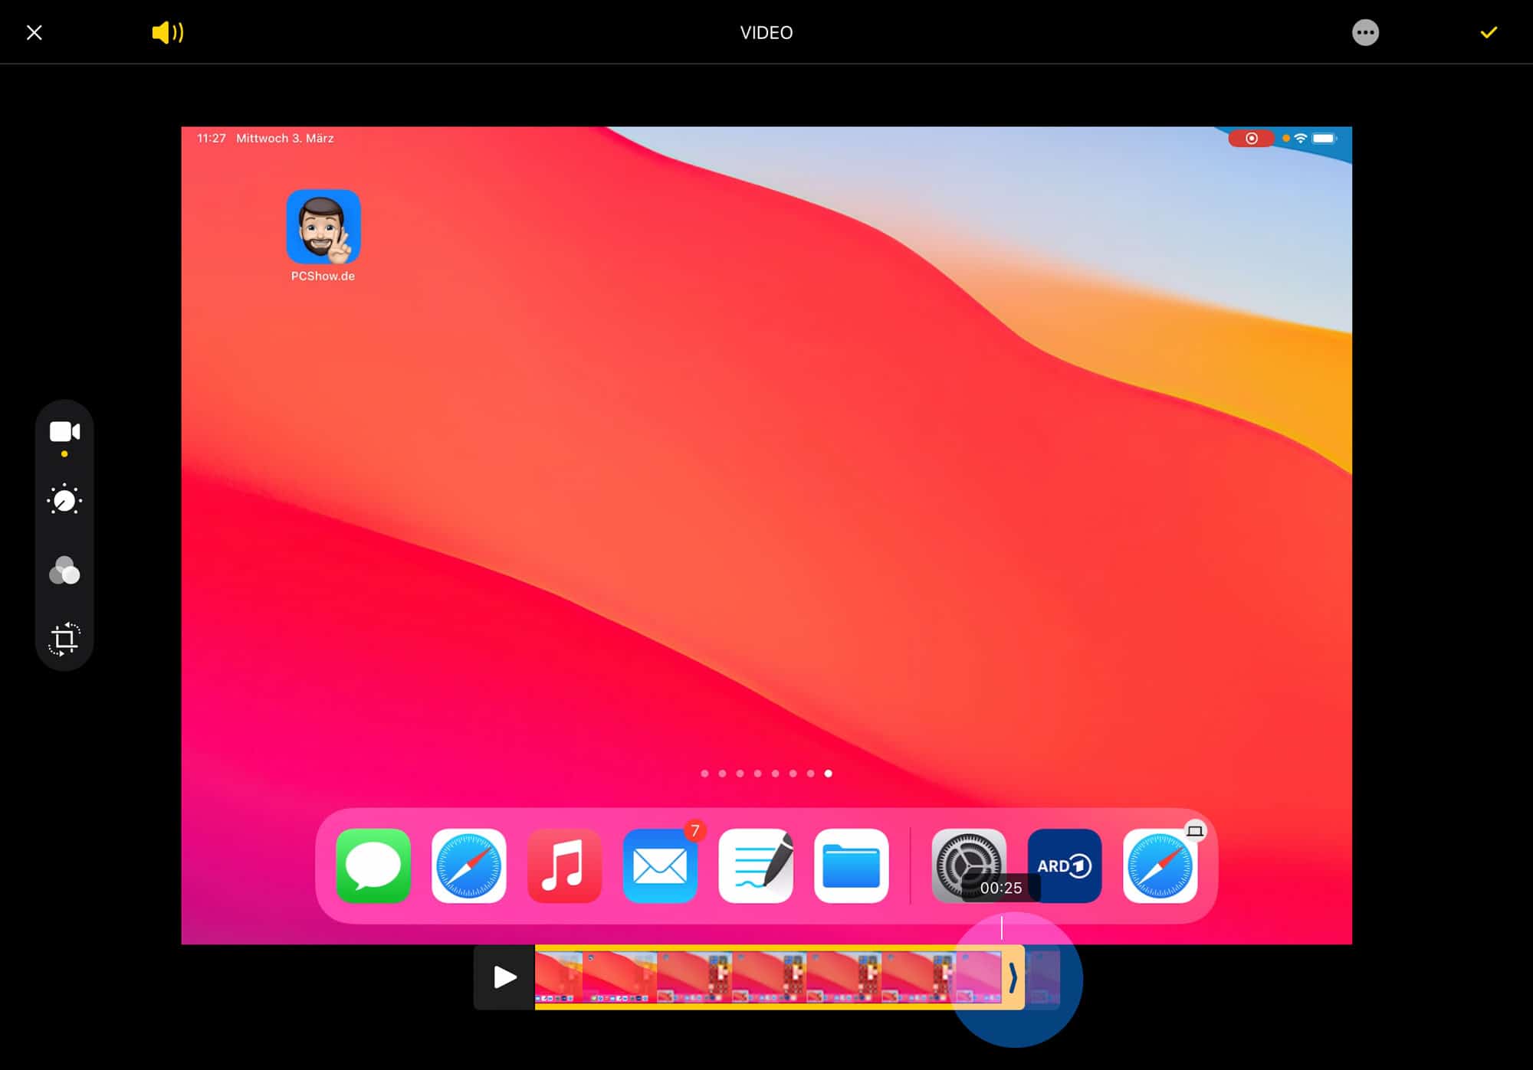Click the first frame thumbnail in filmstrip
The height and width of the screenshot is (1070, 1533).
tap(559, 977)
